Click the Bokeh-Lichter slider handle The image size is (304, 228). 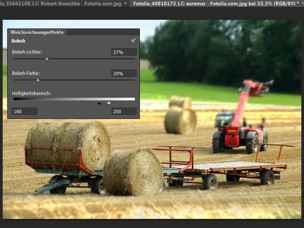[47, 59]
